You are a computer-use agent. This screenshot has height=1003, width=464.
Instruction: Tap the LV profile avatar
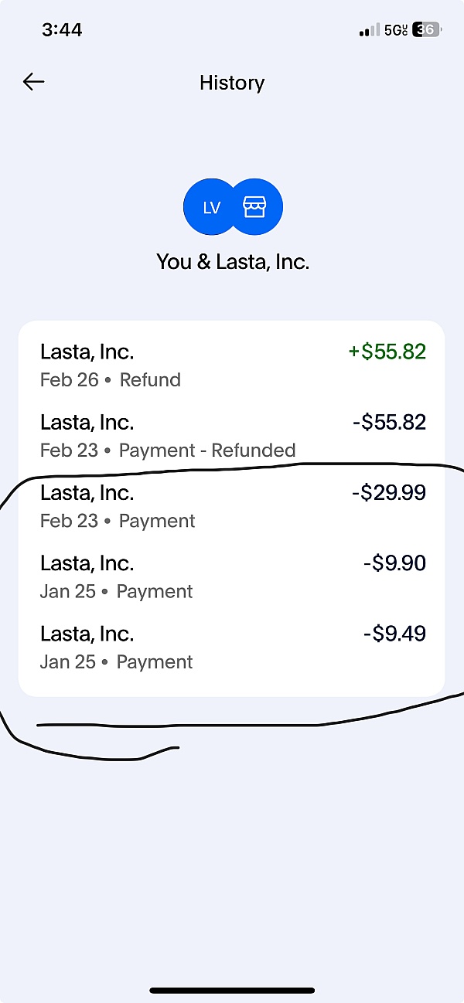point(210,207)
